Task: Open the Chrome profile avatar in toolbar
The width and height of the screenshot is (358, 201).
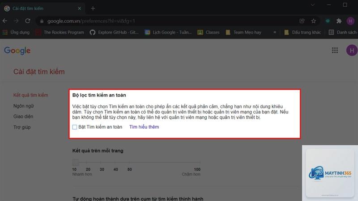Action: pos(350,21)
